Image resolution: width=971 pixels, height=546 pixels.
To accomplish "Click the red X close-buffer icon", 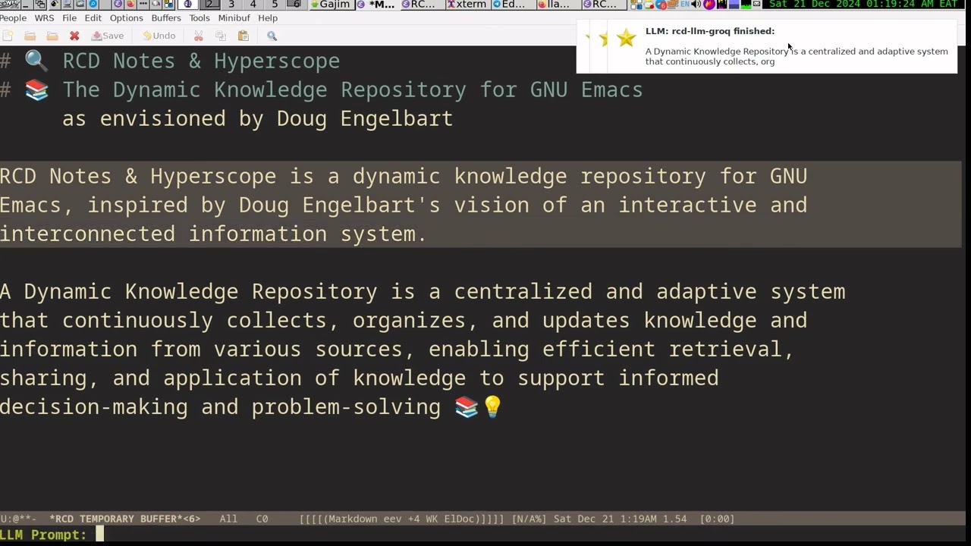I will coord(74,36).
